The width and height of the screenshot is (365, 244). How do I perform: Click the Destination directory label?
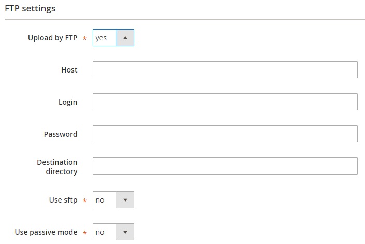coord(57,167)
